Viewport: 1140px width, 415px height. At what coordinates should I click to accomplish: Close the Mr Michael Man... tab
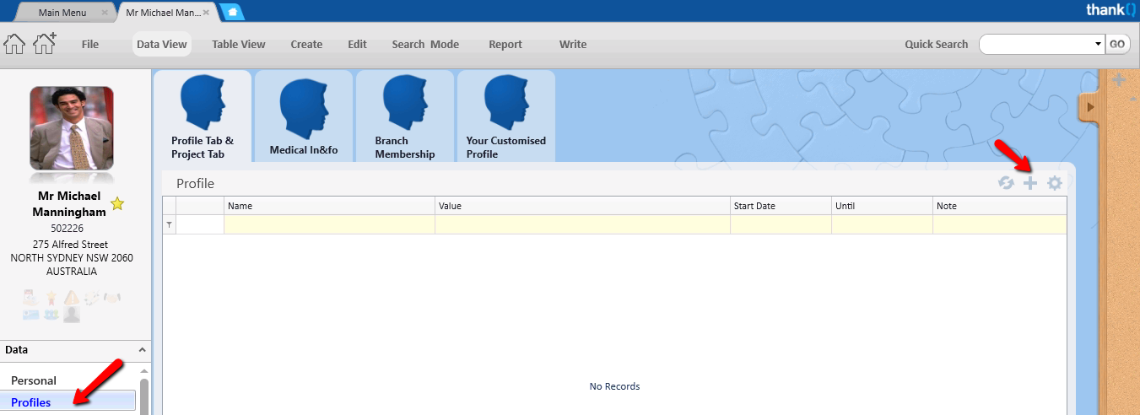pyautogui.click(x=206, y=13)
